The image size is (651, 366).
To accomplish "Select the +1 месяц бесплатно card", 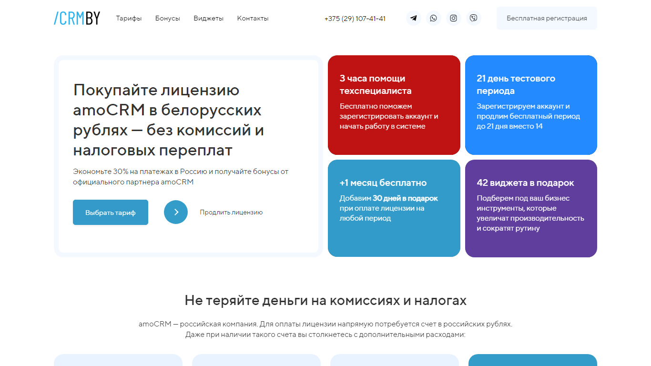I will (x=394, y=208).
